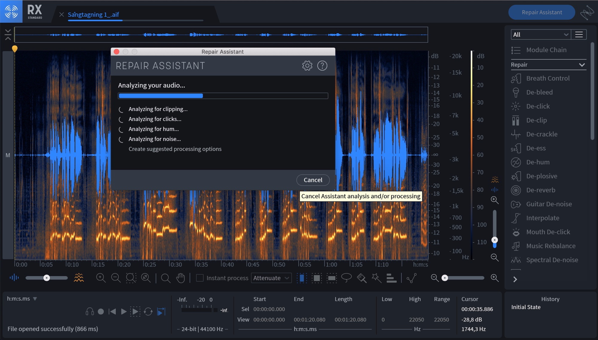Open Repair Assistant help icon

pos(322,65)
